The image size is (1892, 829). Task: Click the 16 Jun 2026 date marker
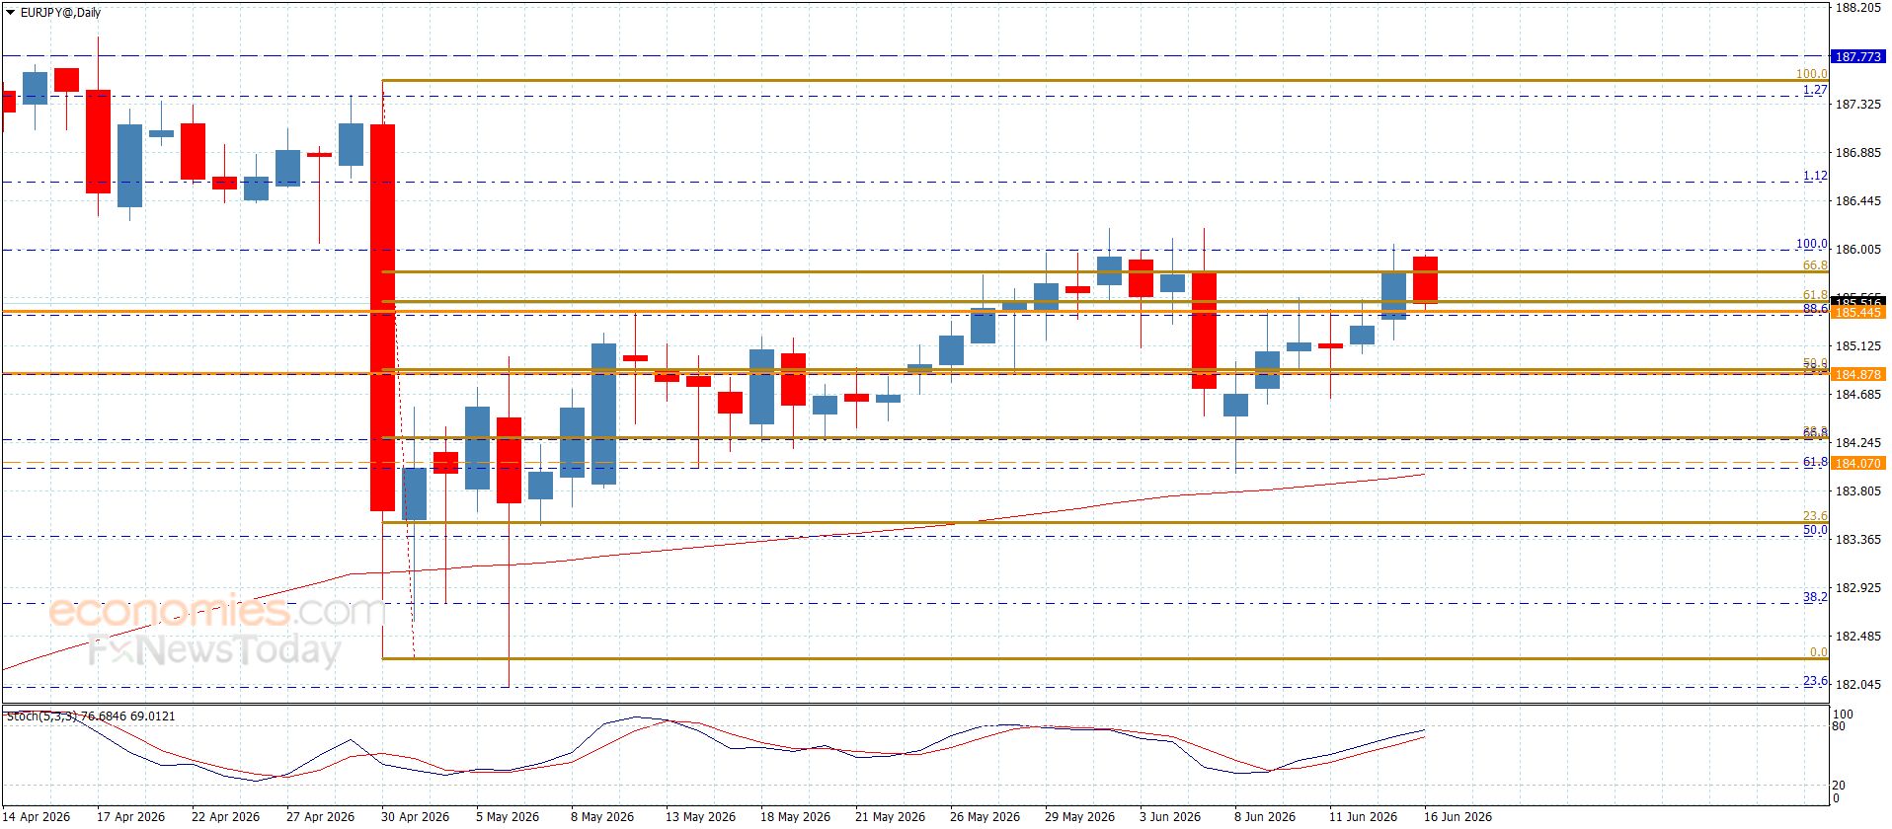click(1458, 816)
